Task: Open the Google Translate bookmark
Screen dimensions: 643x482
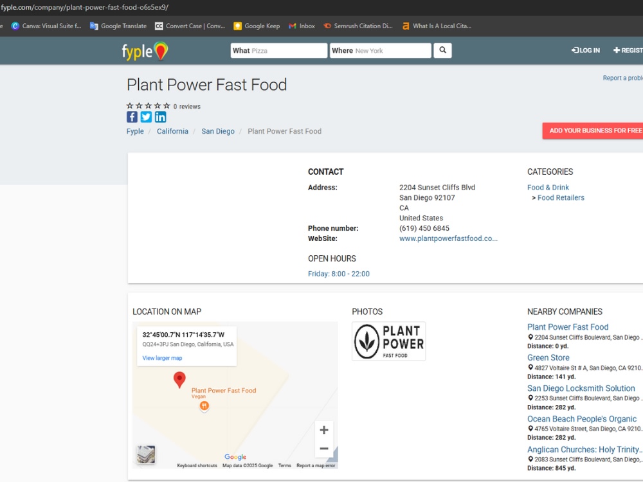Action: click(x=118, y=26)
